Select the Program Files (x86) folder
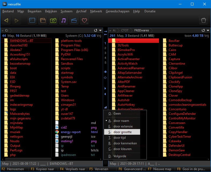This screenshot has width=211, height=172. click(x=74, y=50)
